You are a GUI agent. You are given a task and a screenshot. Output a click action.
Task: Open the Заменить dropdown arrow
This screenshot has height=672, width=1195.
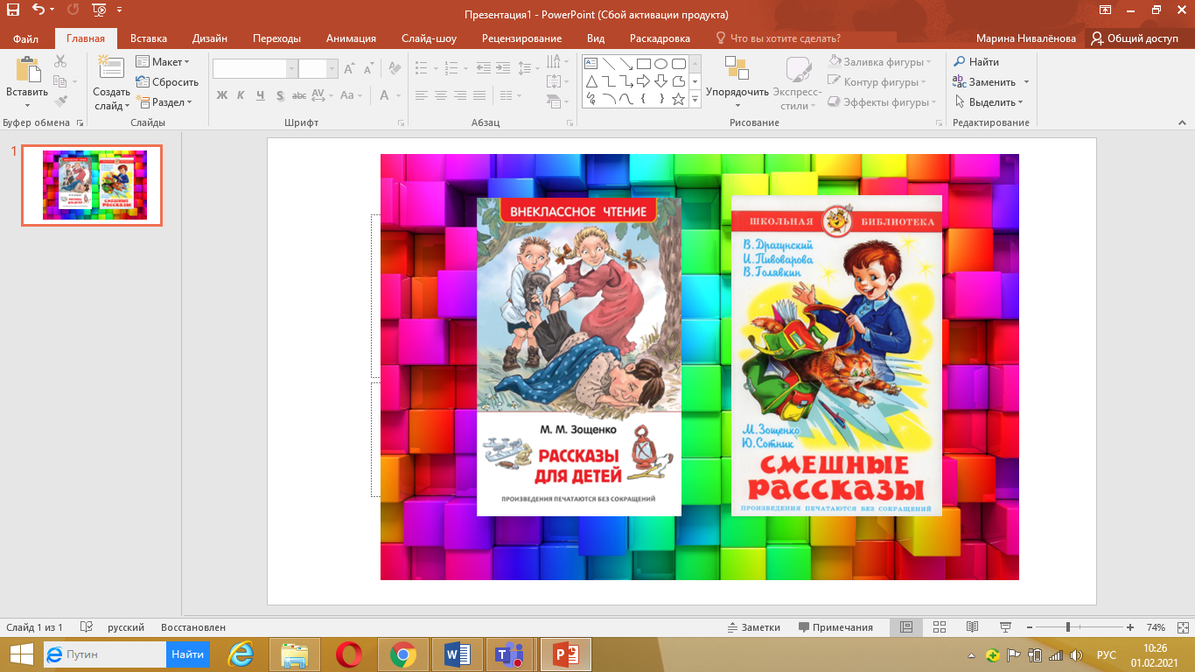pos(1026,82)
